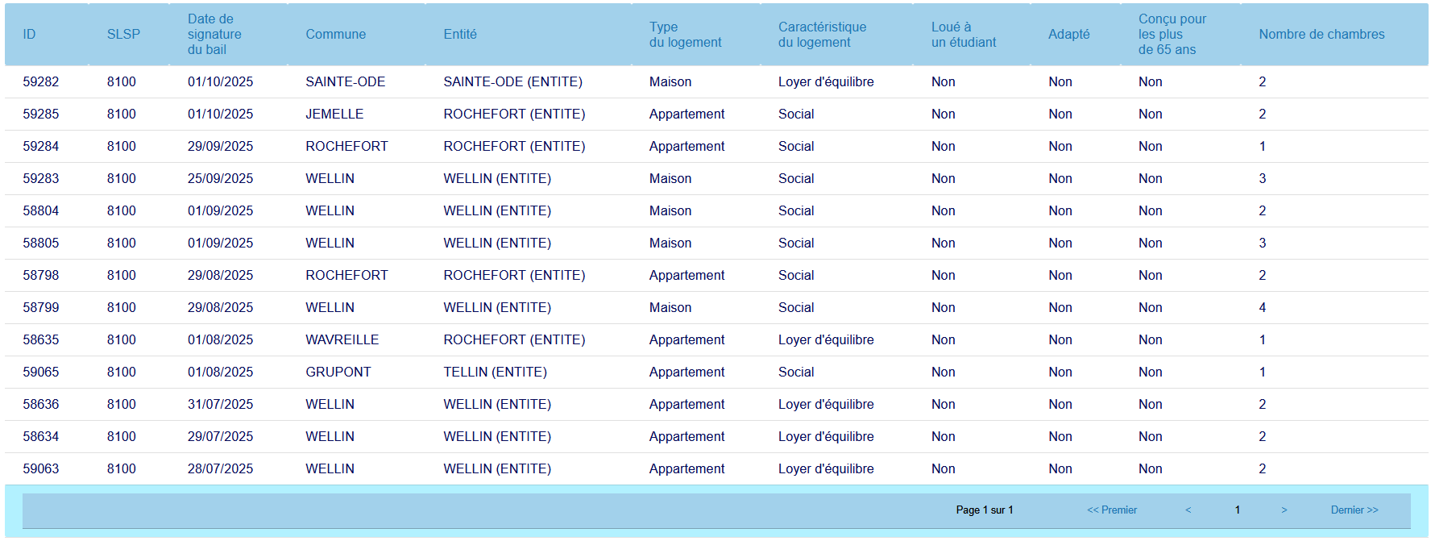This screenshot has width=1431, height=541.
Task: Click Type du logement column header
Action: [685, 35]
